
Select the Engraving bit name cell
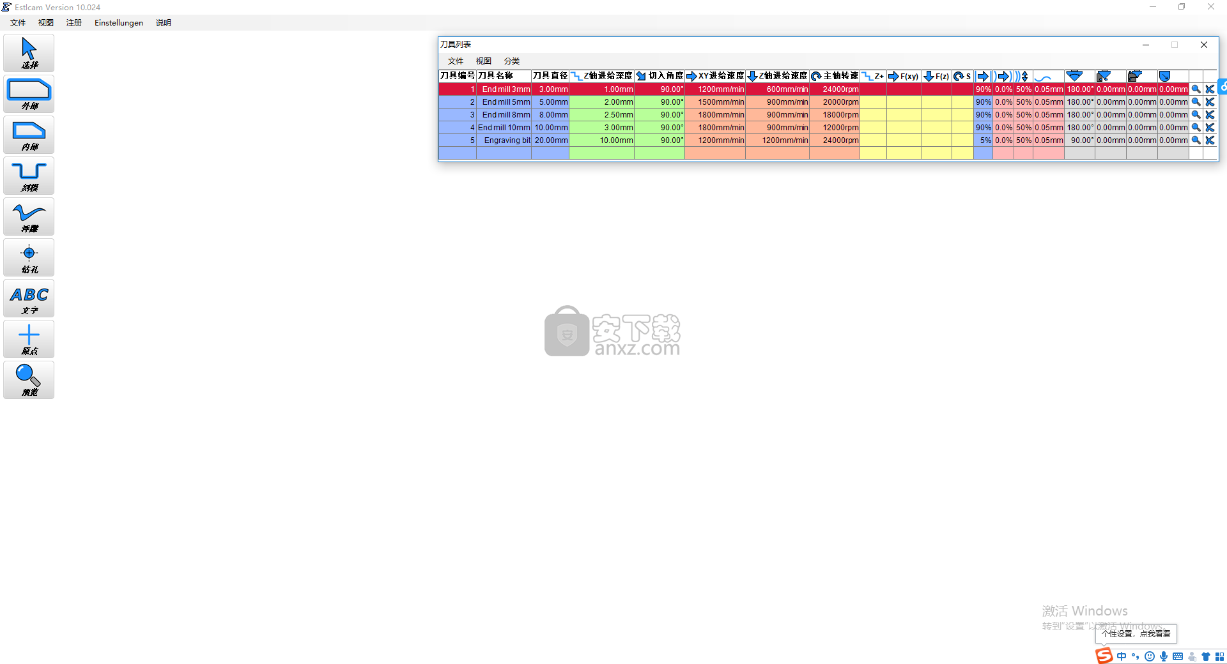click(x=504, y=140)
